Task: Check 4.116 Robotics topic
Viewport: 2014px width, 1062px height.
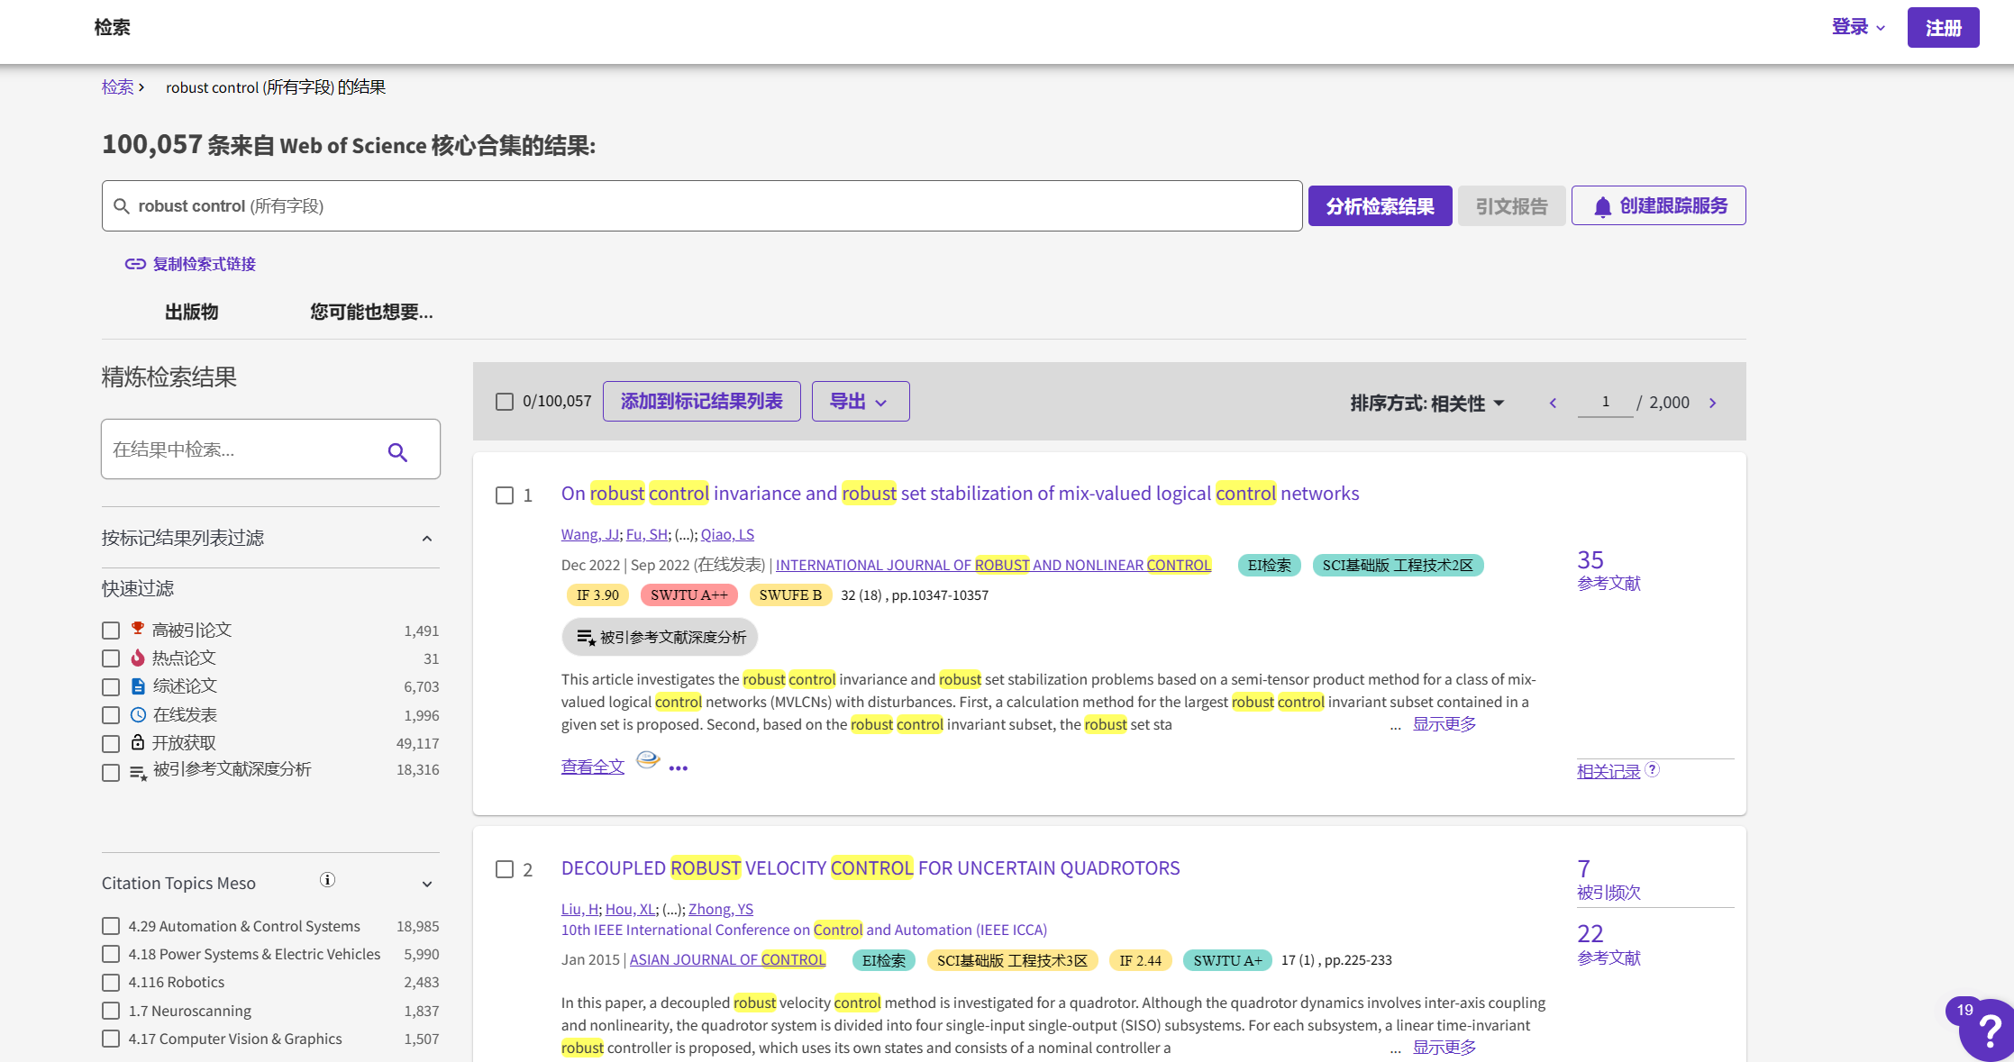Action: (111, 983)
